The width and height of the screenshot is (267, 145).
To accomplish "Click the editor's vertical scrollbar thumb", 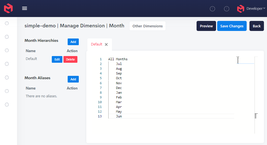I will click(255, 116).
